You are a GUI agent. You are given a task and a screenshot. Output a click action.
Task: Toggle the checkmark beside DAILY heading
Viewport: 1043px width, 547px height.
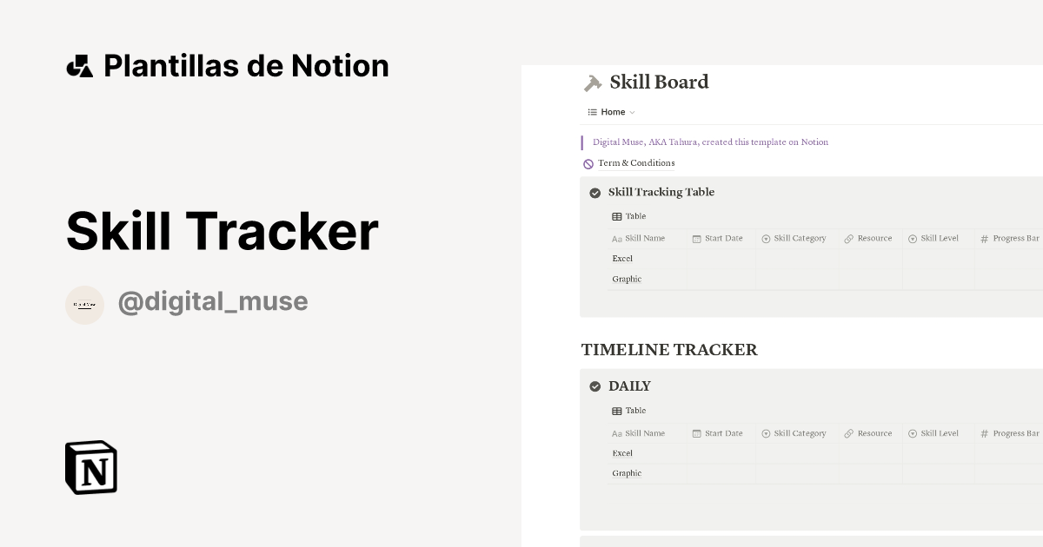click(595, 386)
